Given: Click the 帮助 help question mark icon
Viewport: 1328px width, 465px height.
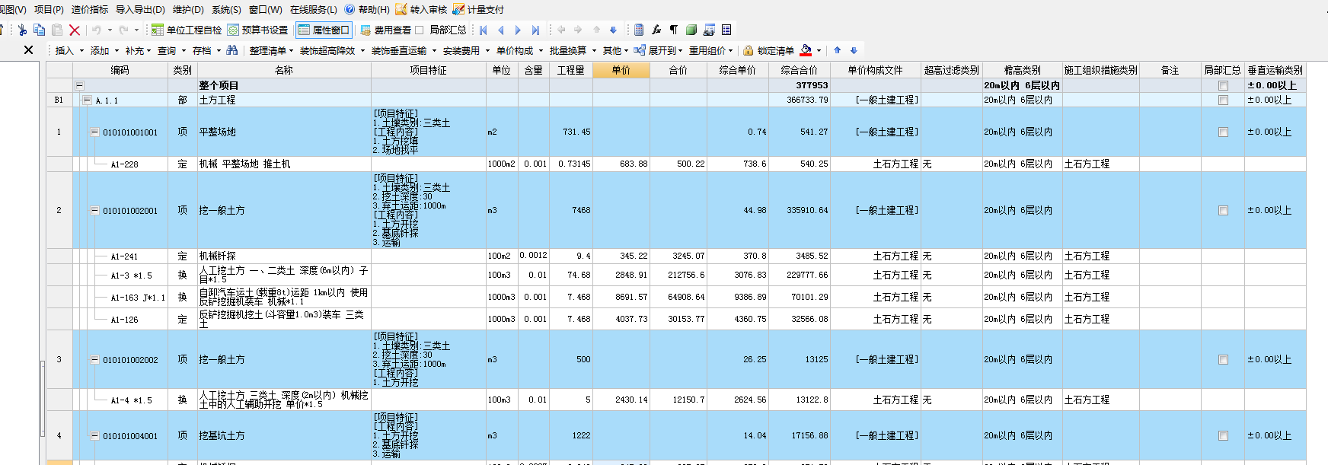Looking at the screenshot, I should pos(350,9).
